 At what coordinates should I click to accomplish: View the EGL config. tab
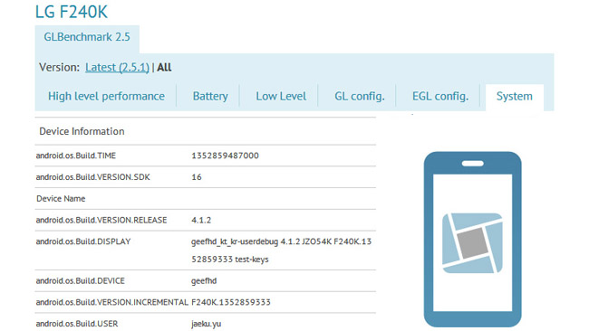click(440, 97)
